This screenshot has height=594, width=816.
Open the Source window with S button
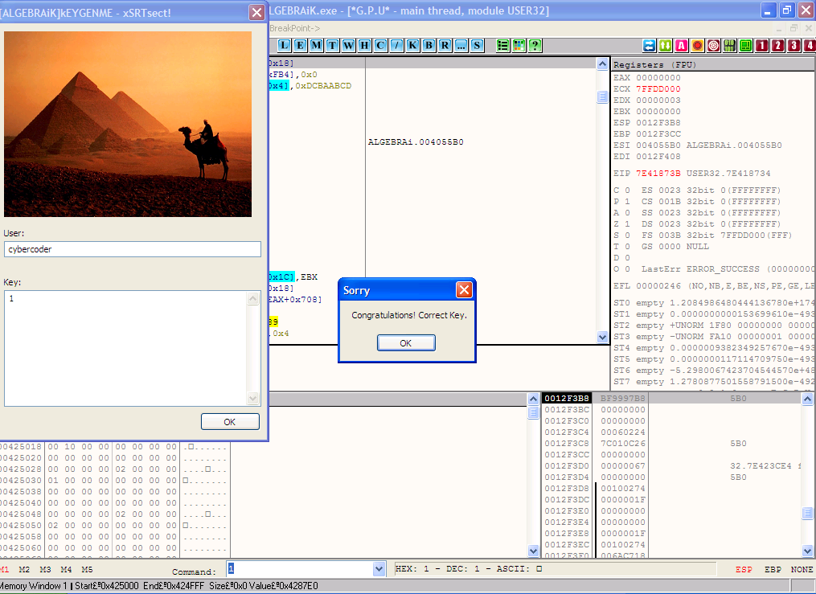tap(477, 45)
